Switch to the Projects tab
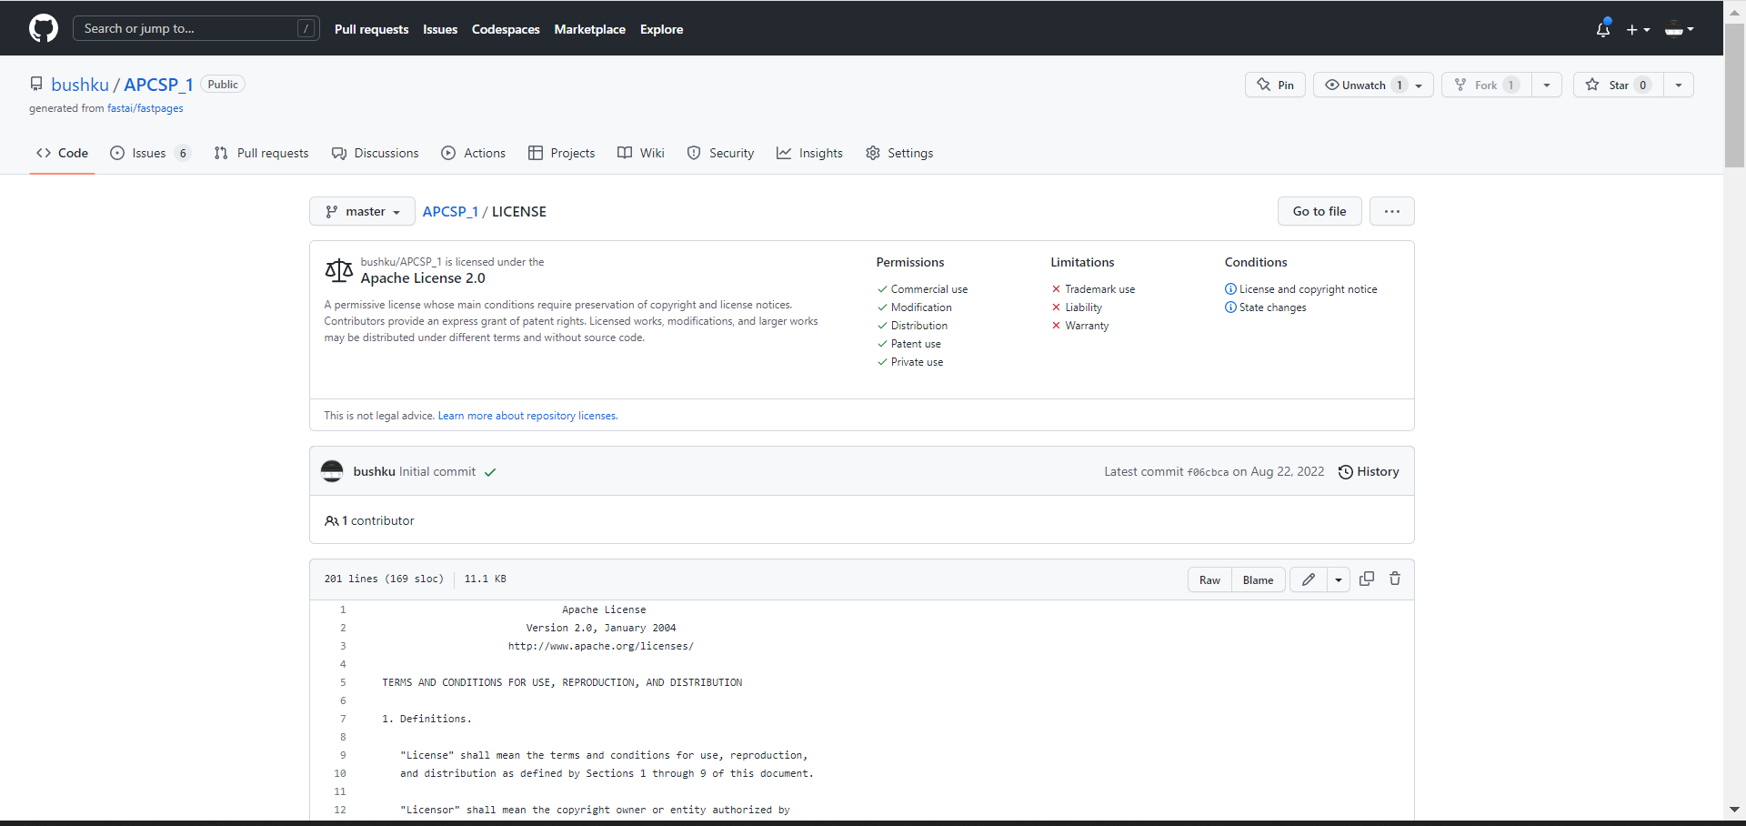Screen dimensions: 1746x826 click(x=562, y=153)
